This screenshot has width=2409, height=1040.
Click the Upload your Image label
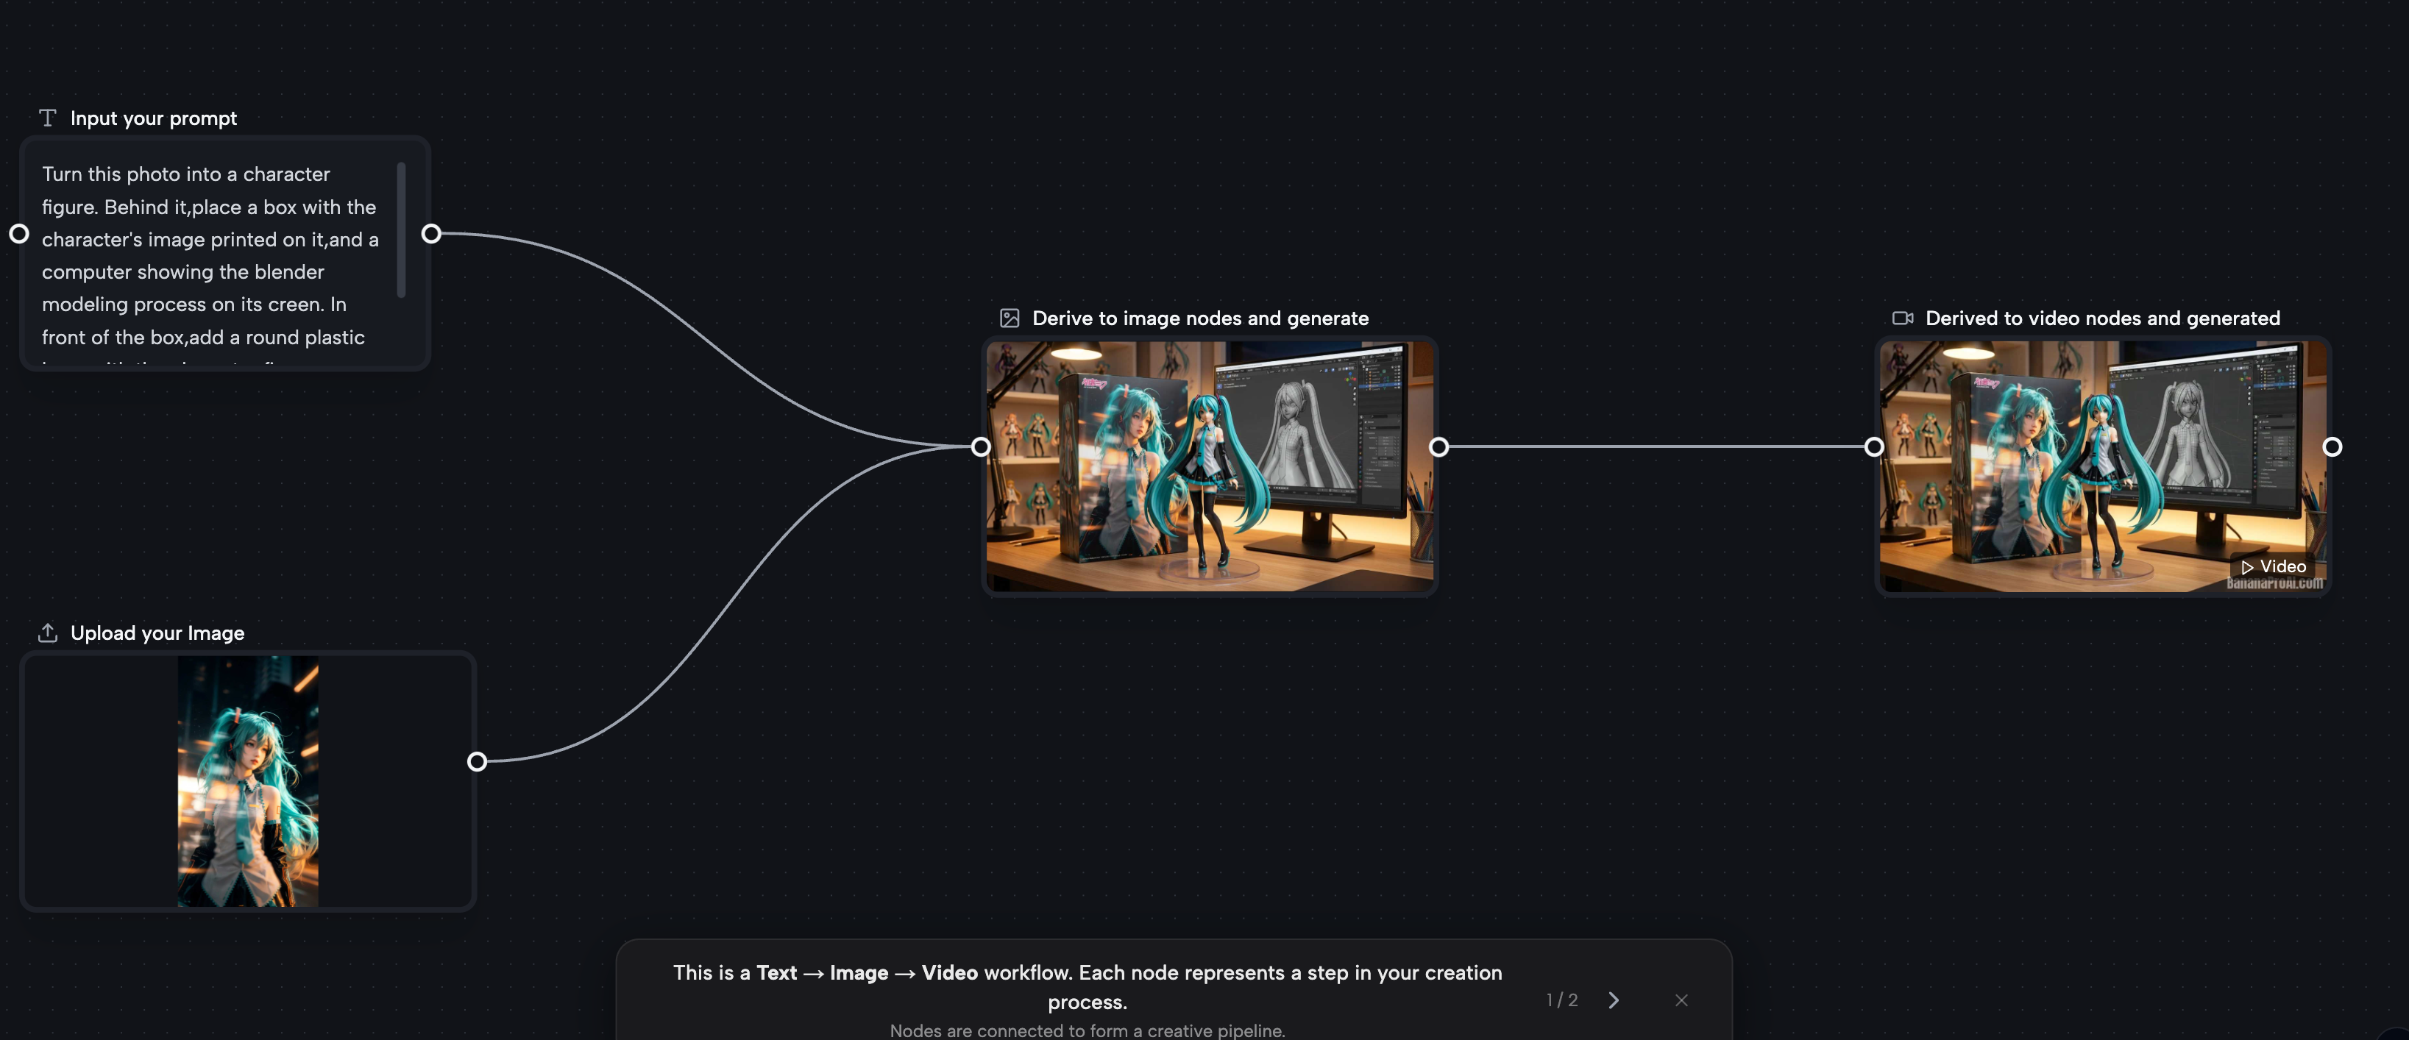point(157,633)
